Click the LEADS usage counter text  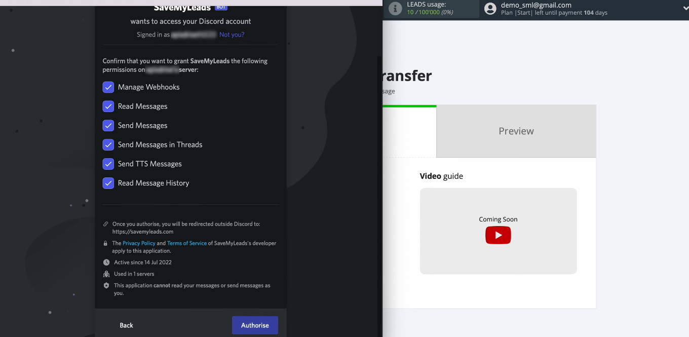point(431,12)
